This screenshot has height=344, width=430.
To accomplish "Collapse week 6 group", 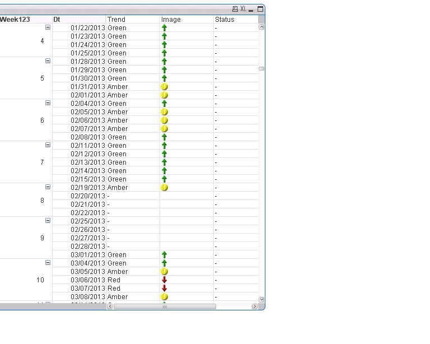I will click(x=48, y=103).
